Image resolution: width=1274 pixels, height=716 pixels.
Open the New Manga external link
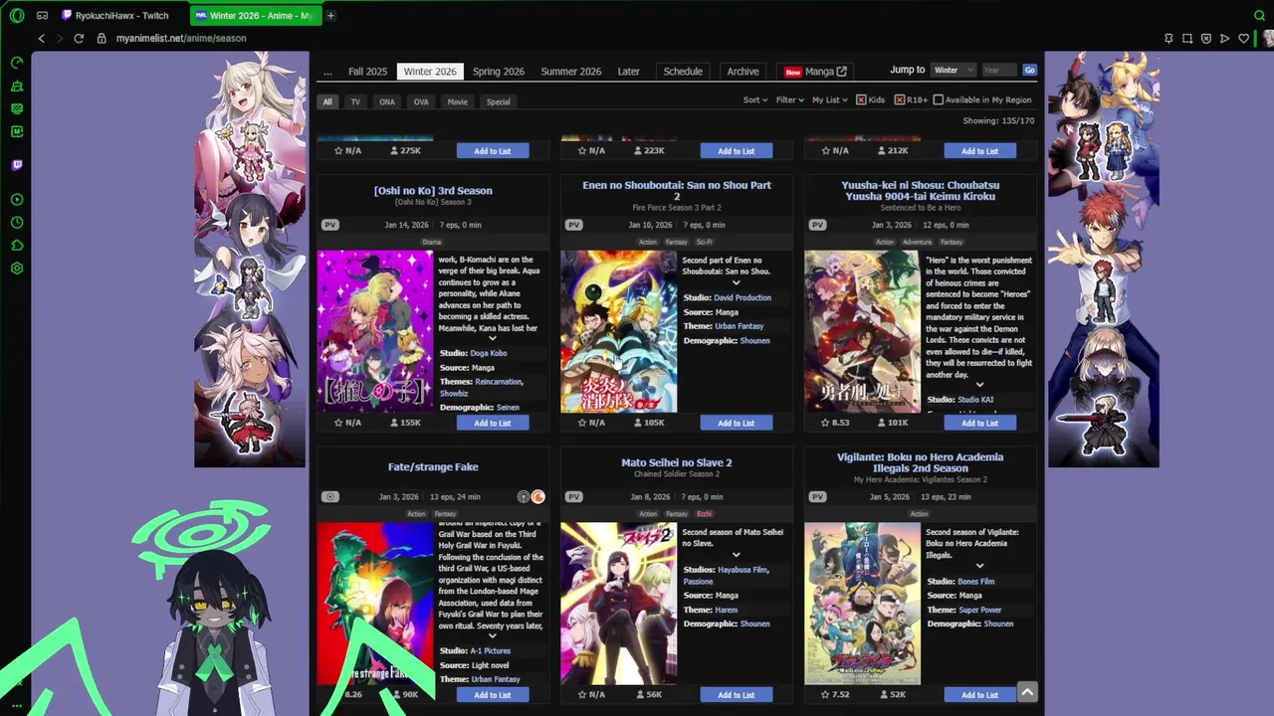tap(814, 72)
